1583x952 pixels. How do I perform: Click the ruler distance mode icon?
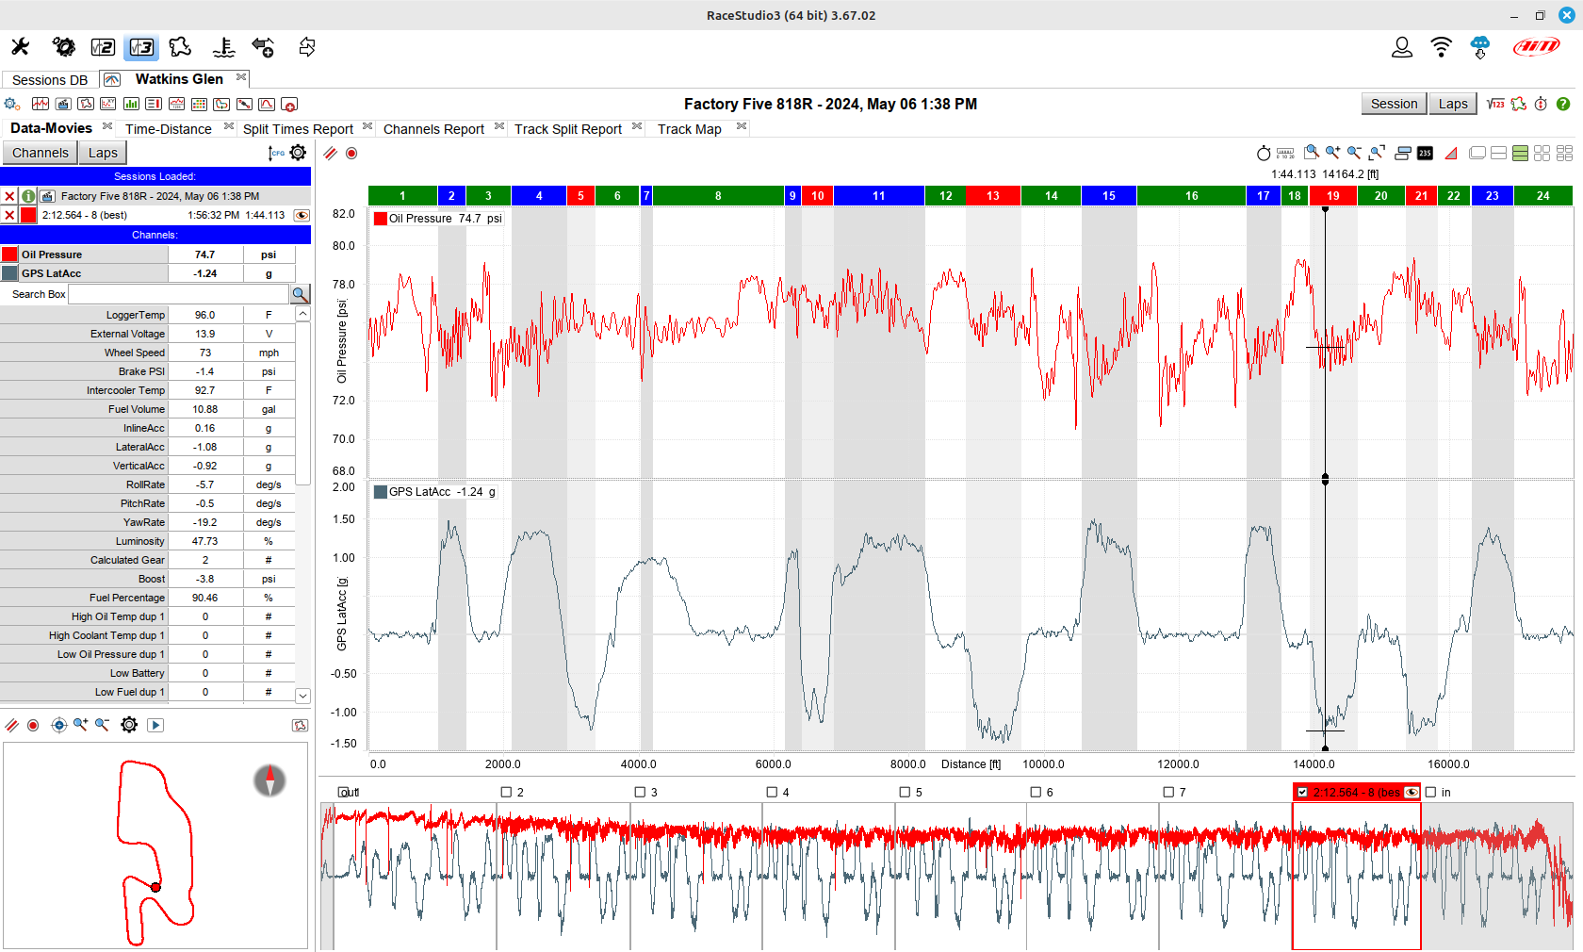(1285, 153)
